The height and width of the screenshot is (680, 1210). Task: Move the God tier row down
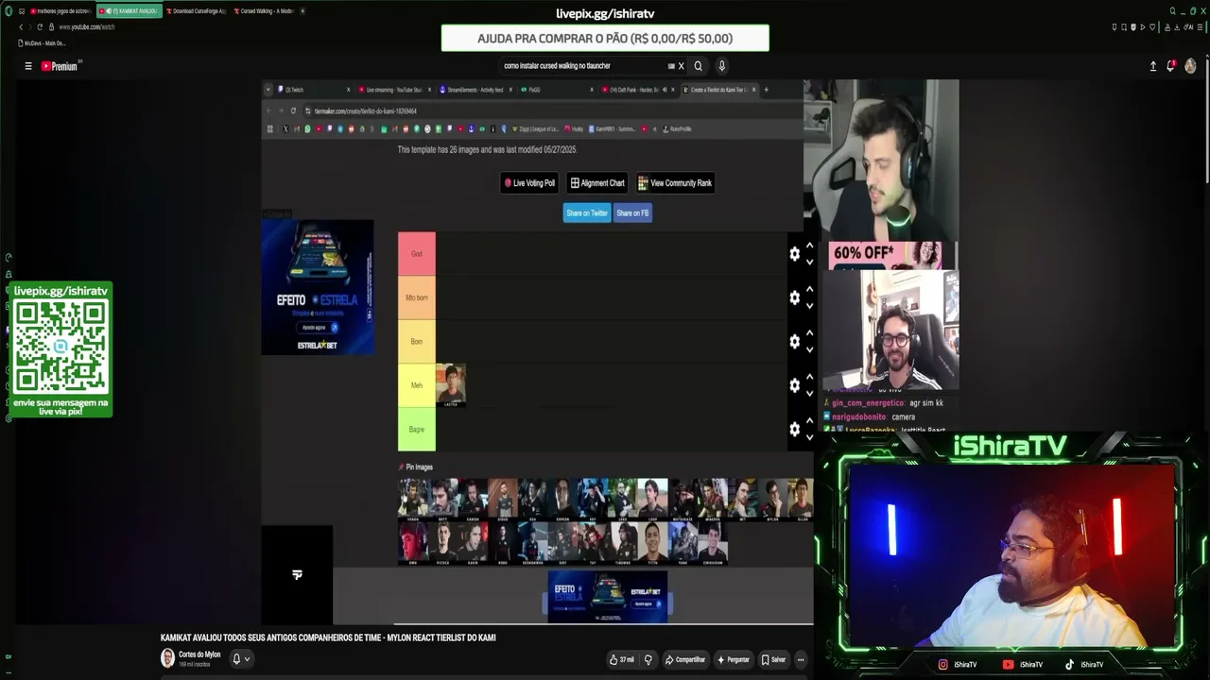[809, 262]
